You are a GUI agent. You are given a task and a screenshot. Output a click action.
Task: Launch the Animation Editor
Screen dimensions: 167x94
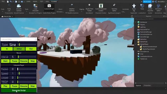(x=158, y=8)
